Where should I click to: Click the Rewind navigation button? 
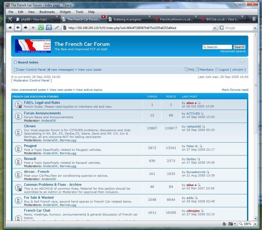point(10,28)
